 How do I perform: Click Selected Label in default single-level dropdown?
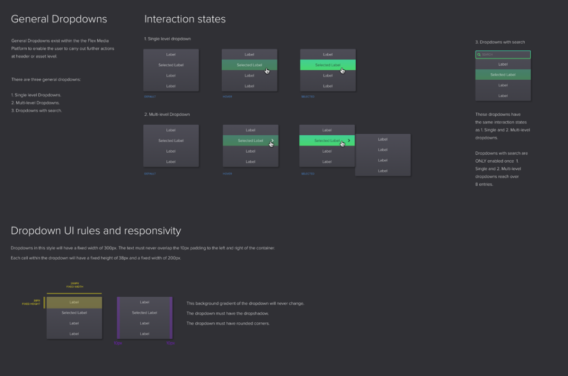171,65
